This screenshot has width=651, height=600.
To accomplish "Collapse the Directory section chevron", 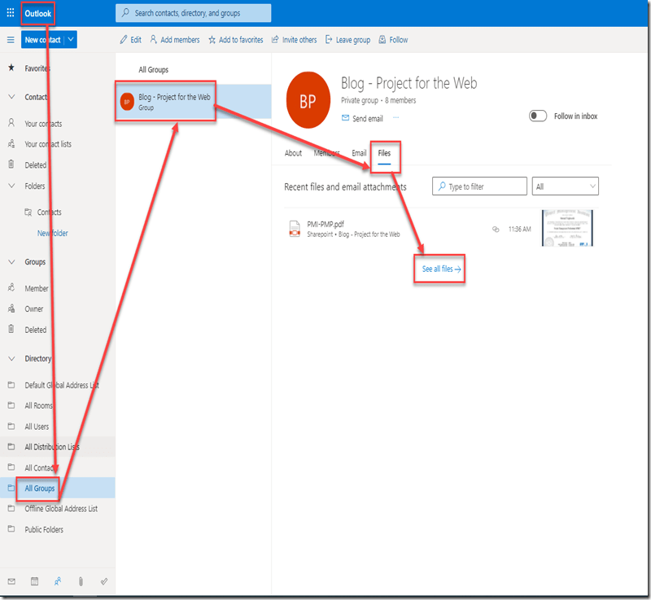I will tap(11, 358).
